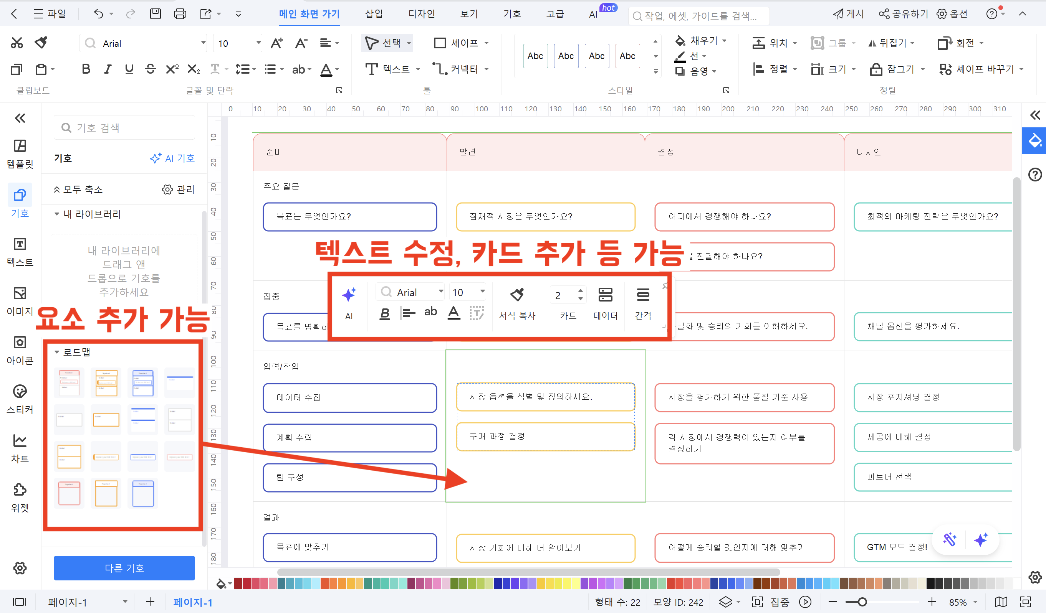Click the Cut scissors icon
1046x613 pixels.
tap(17, 42)
